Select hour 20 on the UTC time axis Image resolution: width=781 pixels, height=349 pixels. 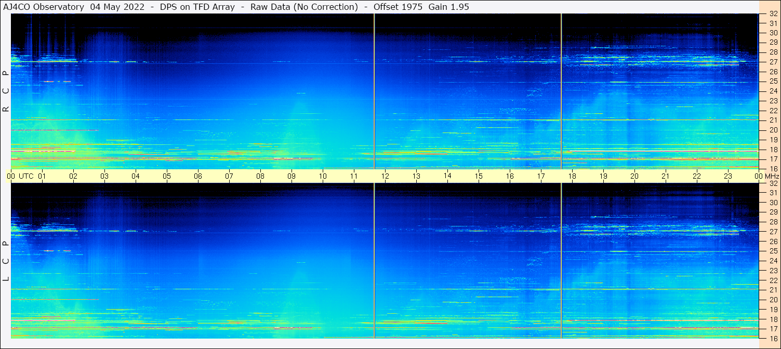pos(634,176)
